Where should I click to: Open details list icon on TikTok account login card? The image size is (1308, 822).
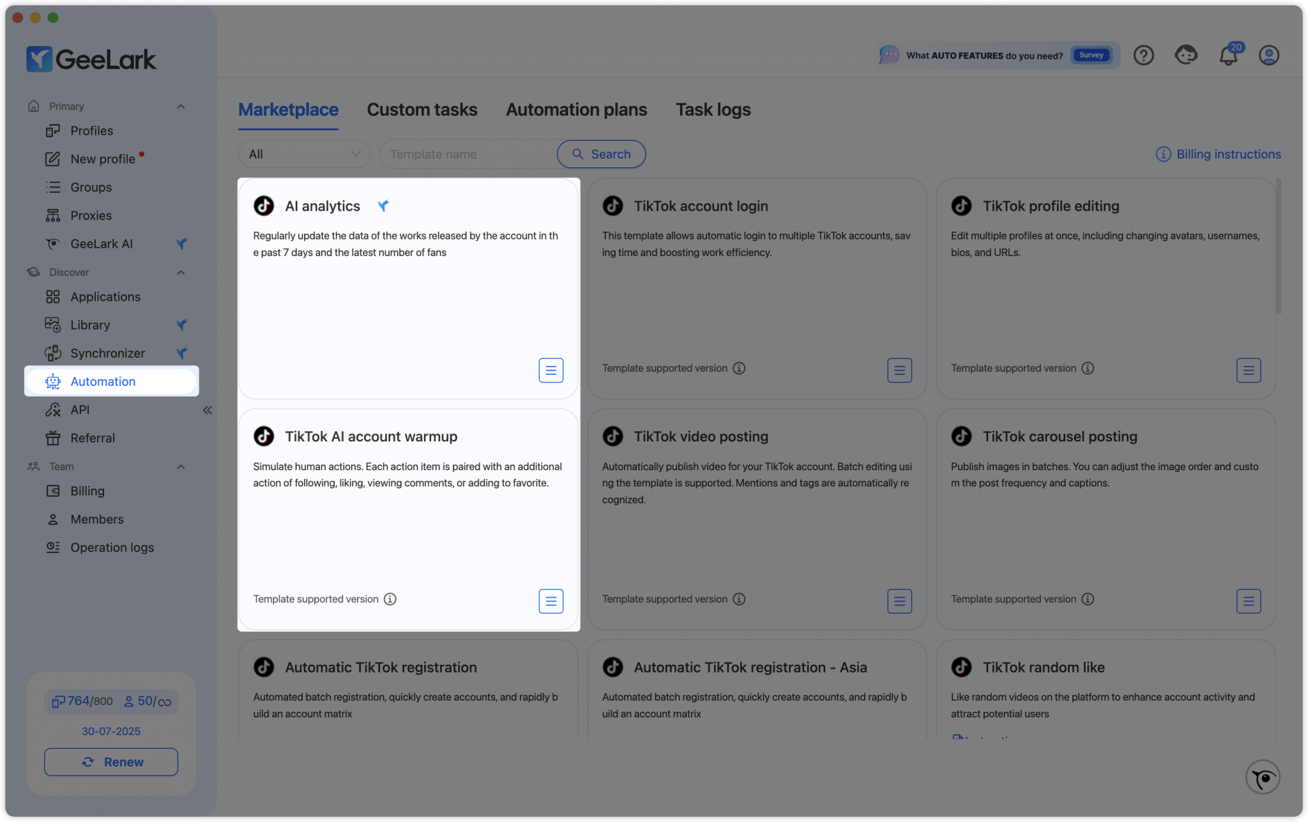[x=899, y=370]
